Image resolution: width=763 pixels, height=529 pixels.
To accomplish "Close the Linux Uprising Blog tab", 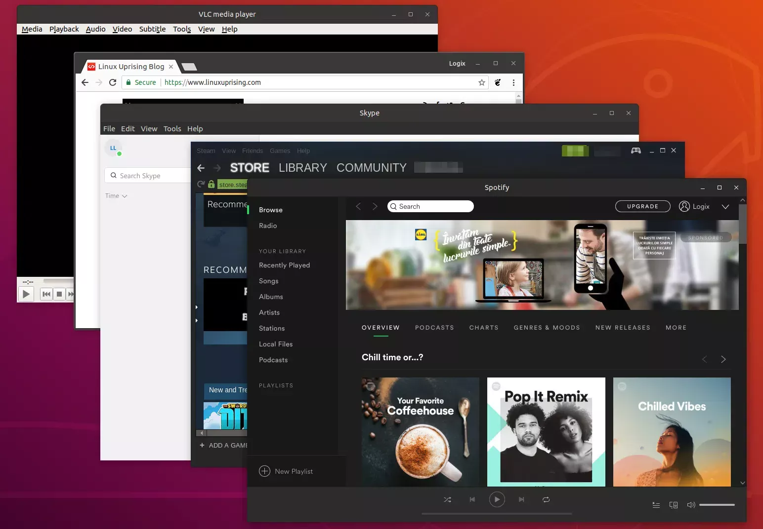I will click(171, 66).
